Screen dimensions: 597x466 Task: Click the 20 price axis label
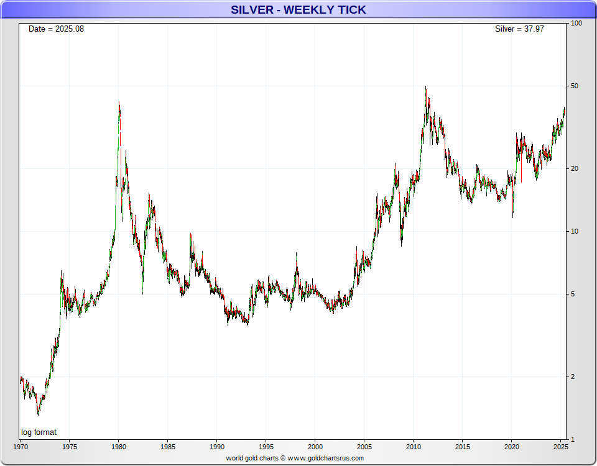[x=575, y=168]
